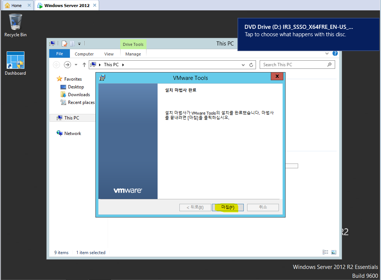
Task: Click the 마침(F) finish button
Action: pyautogui.click(x=228, y=208)
